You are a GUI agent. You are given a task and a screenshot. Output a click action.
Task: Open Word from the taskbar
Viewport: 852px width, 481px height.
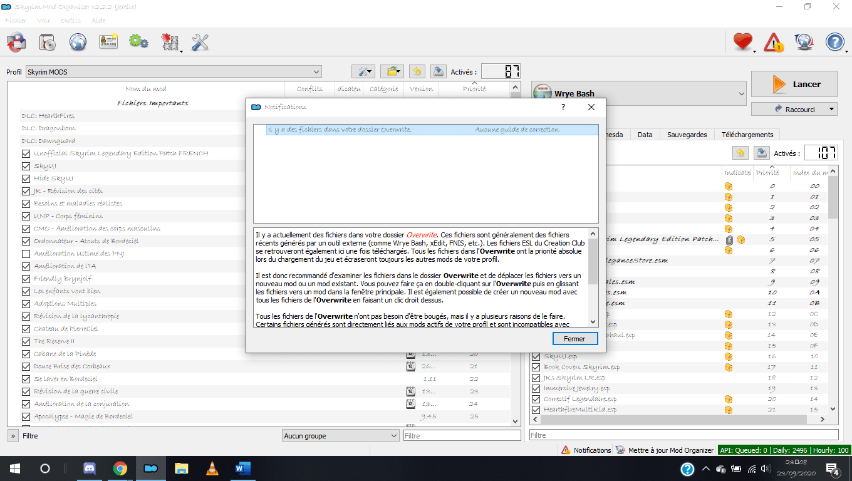242,468
